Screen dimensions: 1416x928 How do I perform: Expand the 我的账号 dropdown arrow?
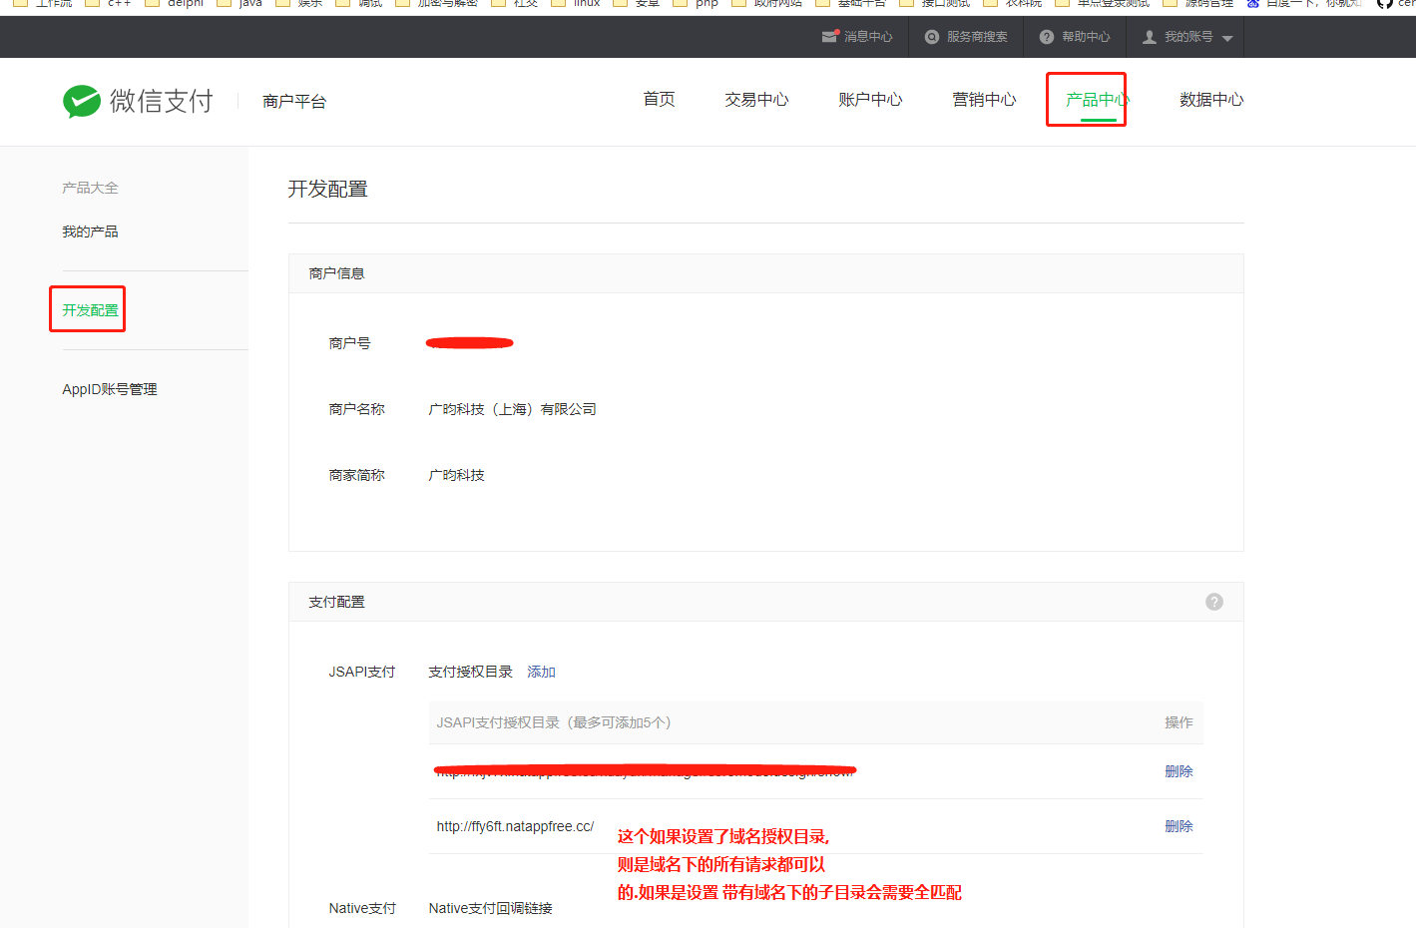1227,38
